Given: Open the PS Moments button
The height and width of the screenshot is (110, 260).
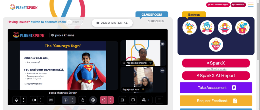Looking at the screenshot, I should point(238,5).
